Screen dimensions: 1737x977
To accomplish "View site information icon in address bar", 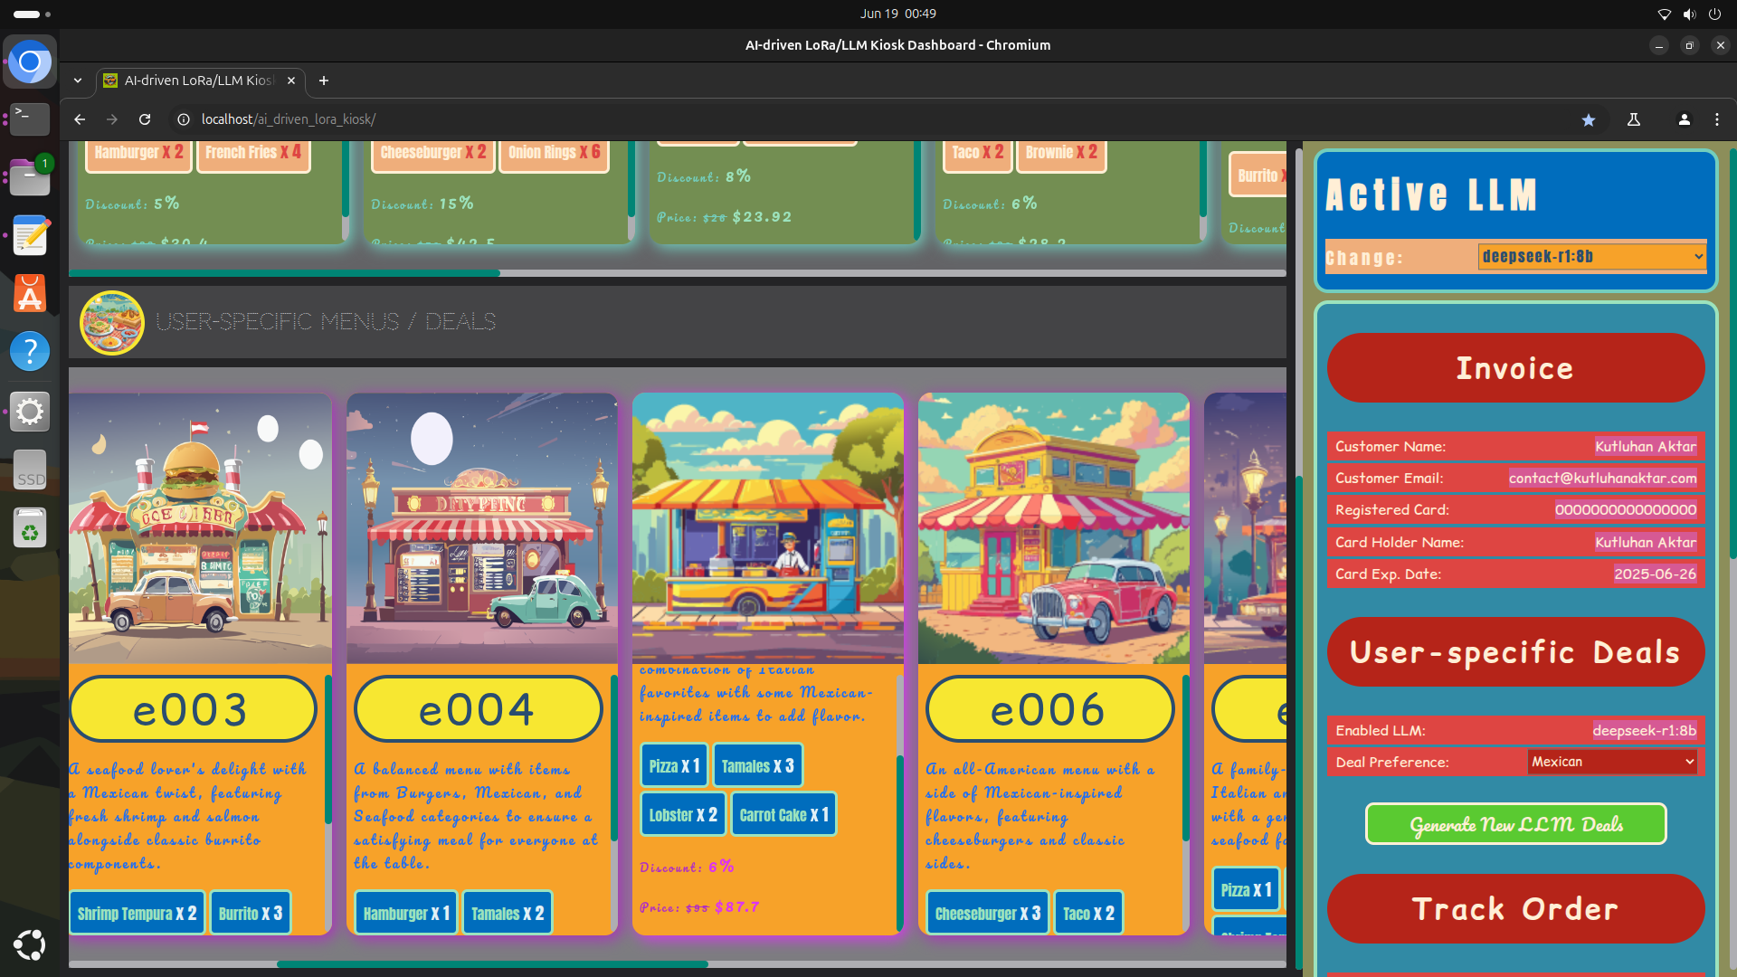I will point(184,119).
